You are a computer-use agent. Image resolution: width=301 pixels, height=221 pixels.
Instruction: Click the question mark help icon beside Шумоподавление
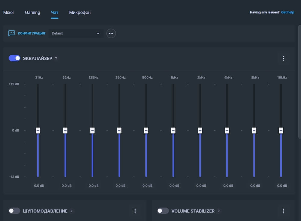(71, 211)
